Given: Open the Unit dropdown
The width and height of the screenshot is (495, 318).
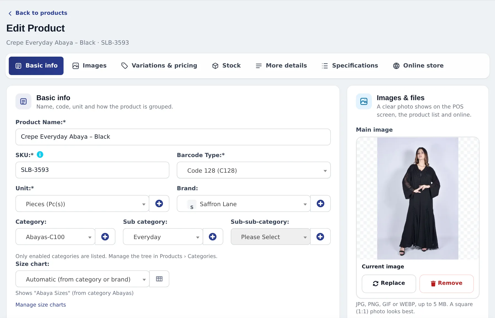Looking at the screenshot, I should point(82,204).
